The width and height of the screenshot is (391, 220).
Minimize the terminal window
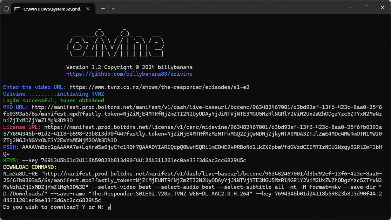(x=350, y=7)
